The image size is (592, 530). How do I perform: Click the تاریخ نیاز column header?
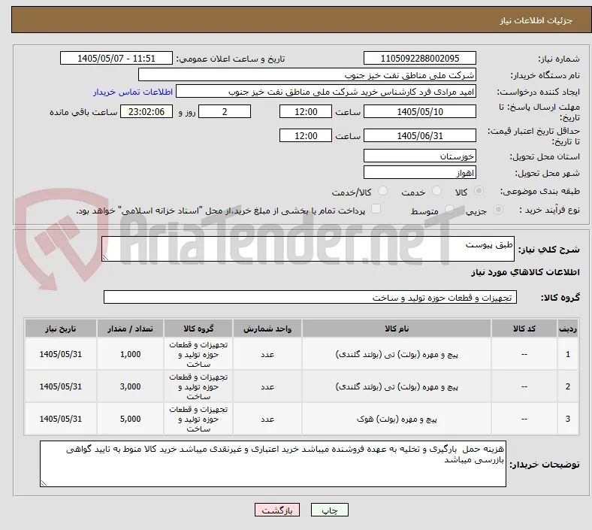(61, 329)
